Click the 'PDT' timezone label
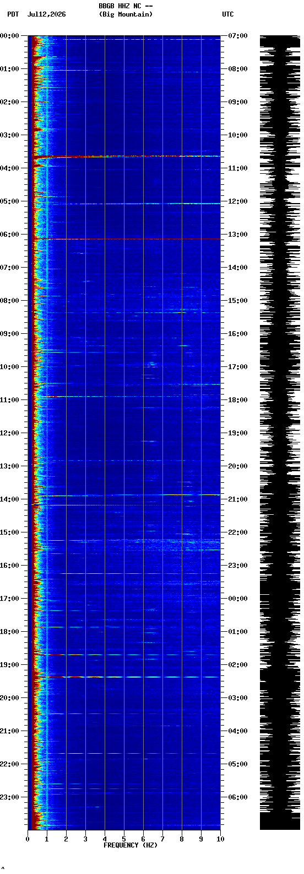Viewport: 304px width, 874px height. coord(13,14)
